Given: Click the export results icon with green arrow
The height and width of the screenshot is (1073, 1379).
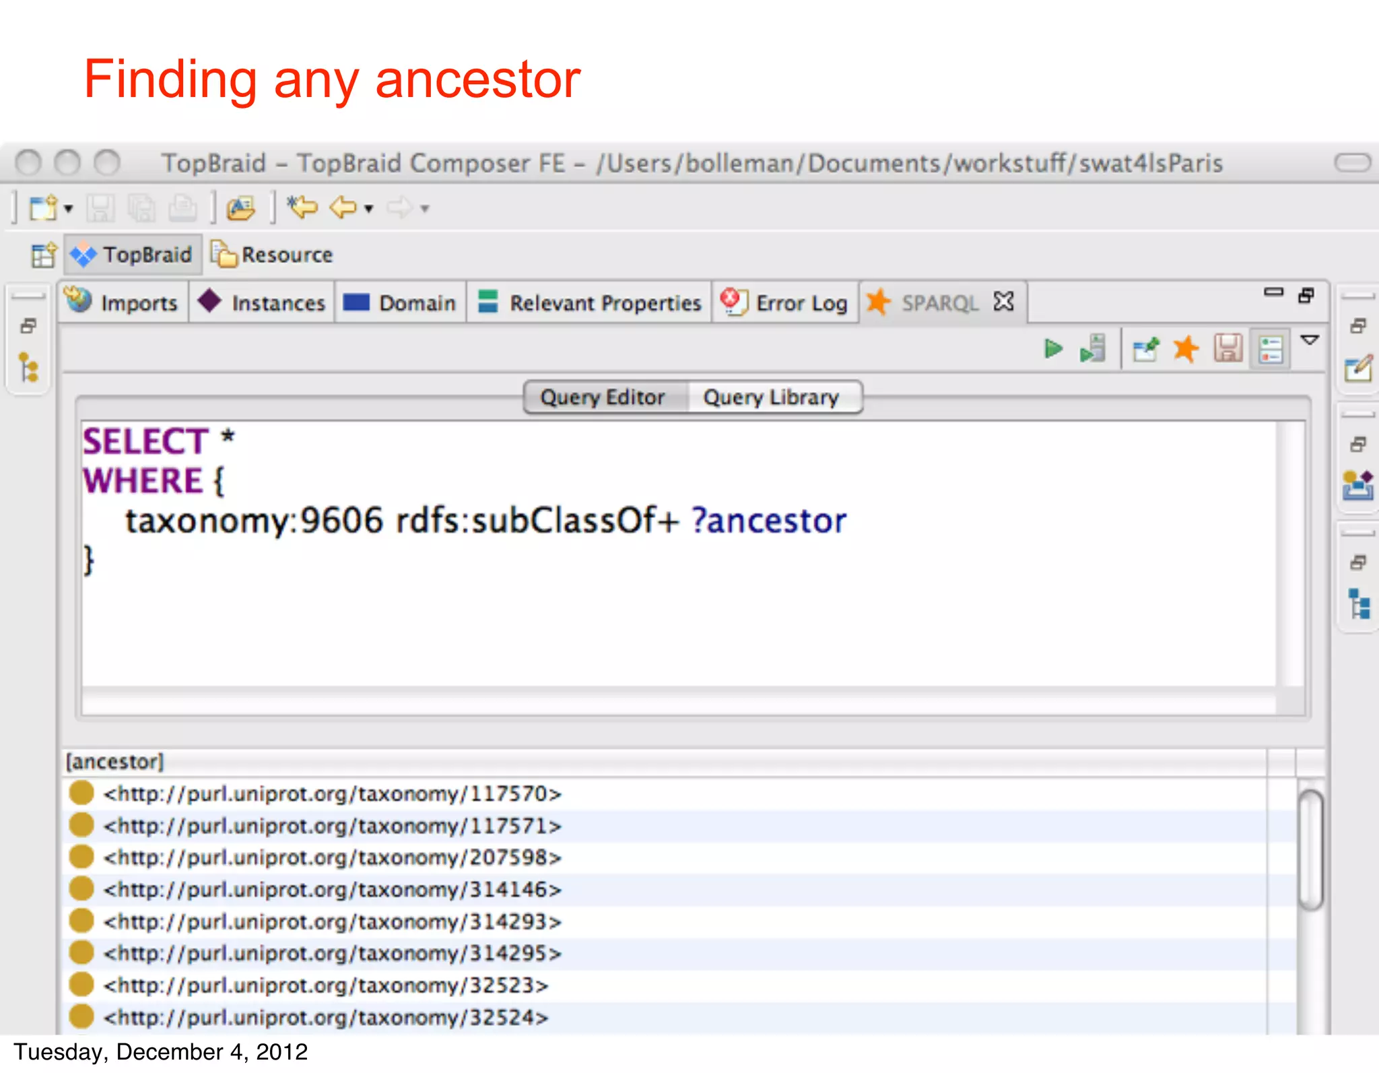Looking at the screenshot, I should pyautogui.click(x=1146, y=349).
